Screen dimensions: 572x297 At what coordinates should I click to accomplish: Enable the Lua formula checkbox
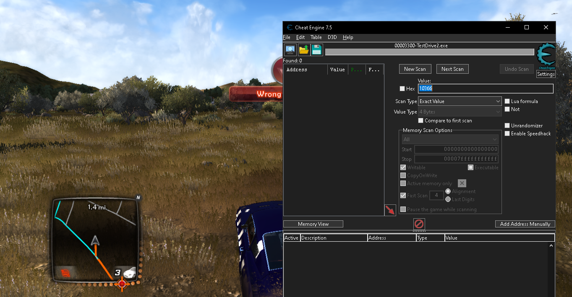[x=507, y=101]
